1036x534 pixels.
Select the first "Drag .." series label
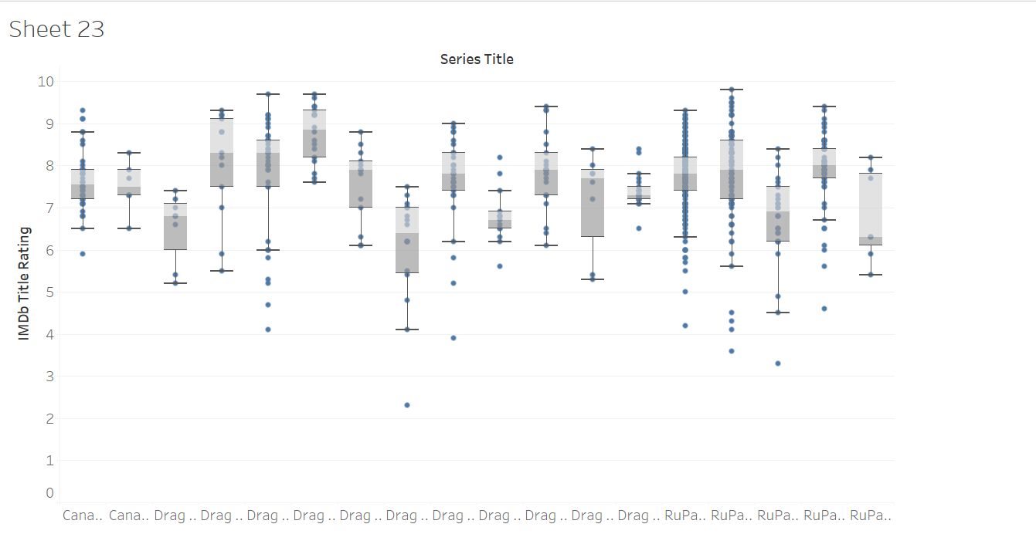[175, 515]
